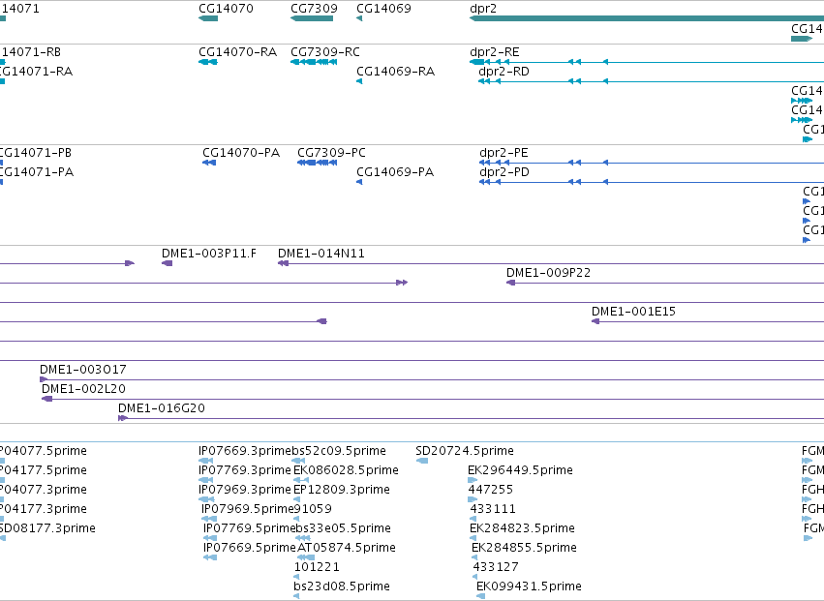The image size is (824, 601).
Task: Click the SD20724.5prime EST label
Action: tap(465, 451)
